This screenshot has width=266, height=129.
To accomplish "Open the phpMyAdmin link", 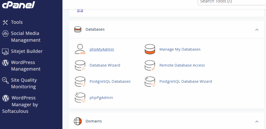I will pos(102,49).
